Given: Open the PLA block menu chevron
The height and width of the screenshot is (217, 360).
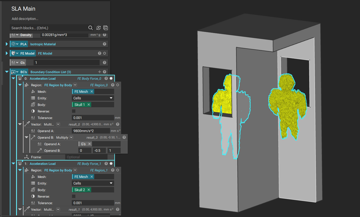Looking at the screenshot, I should coord(17,44).
